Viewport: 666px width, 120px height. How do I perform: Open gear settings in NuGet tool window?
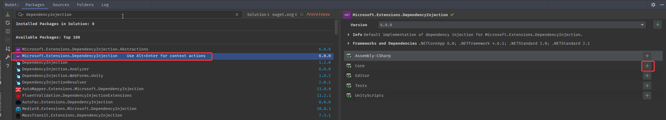tap(653, 5)
